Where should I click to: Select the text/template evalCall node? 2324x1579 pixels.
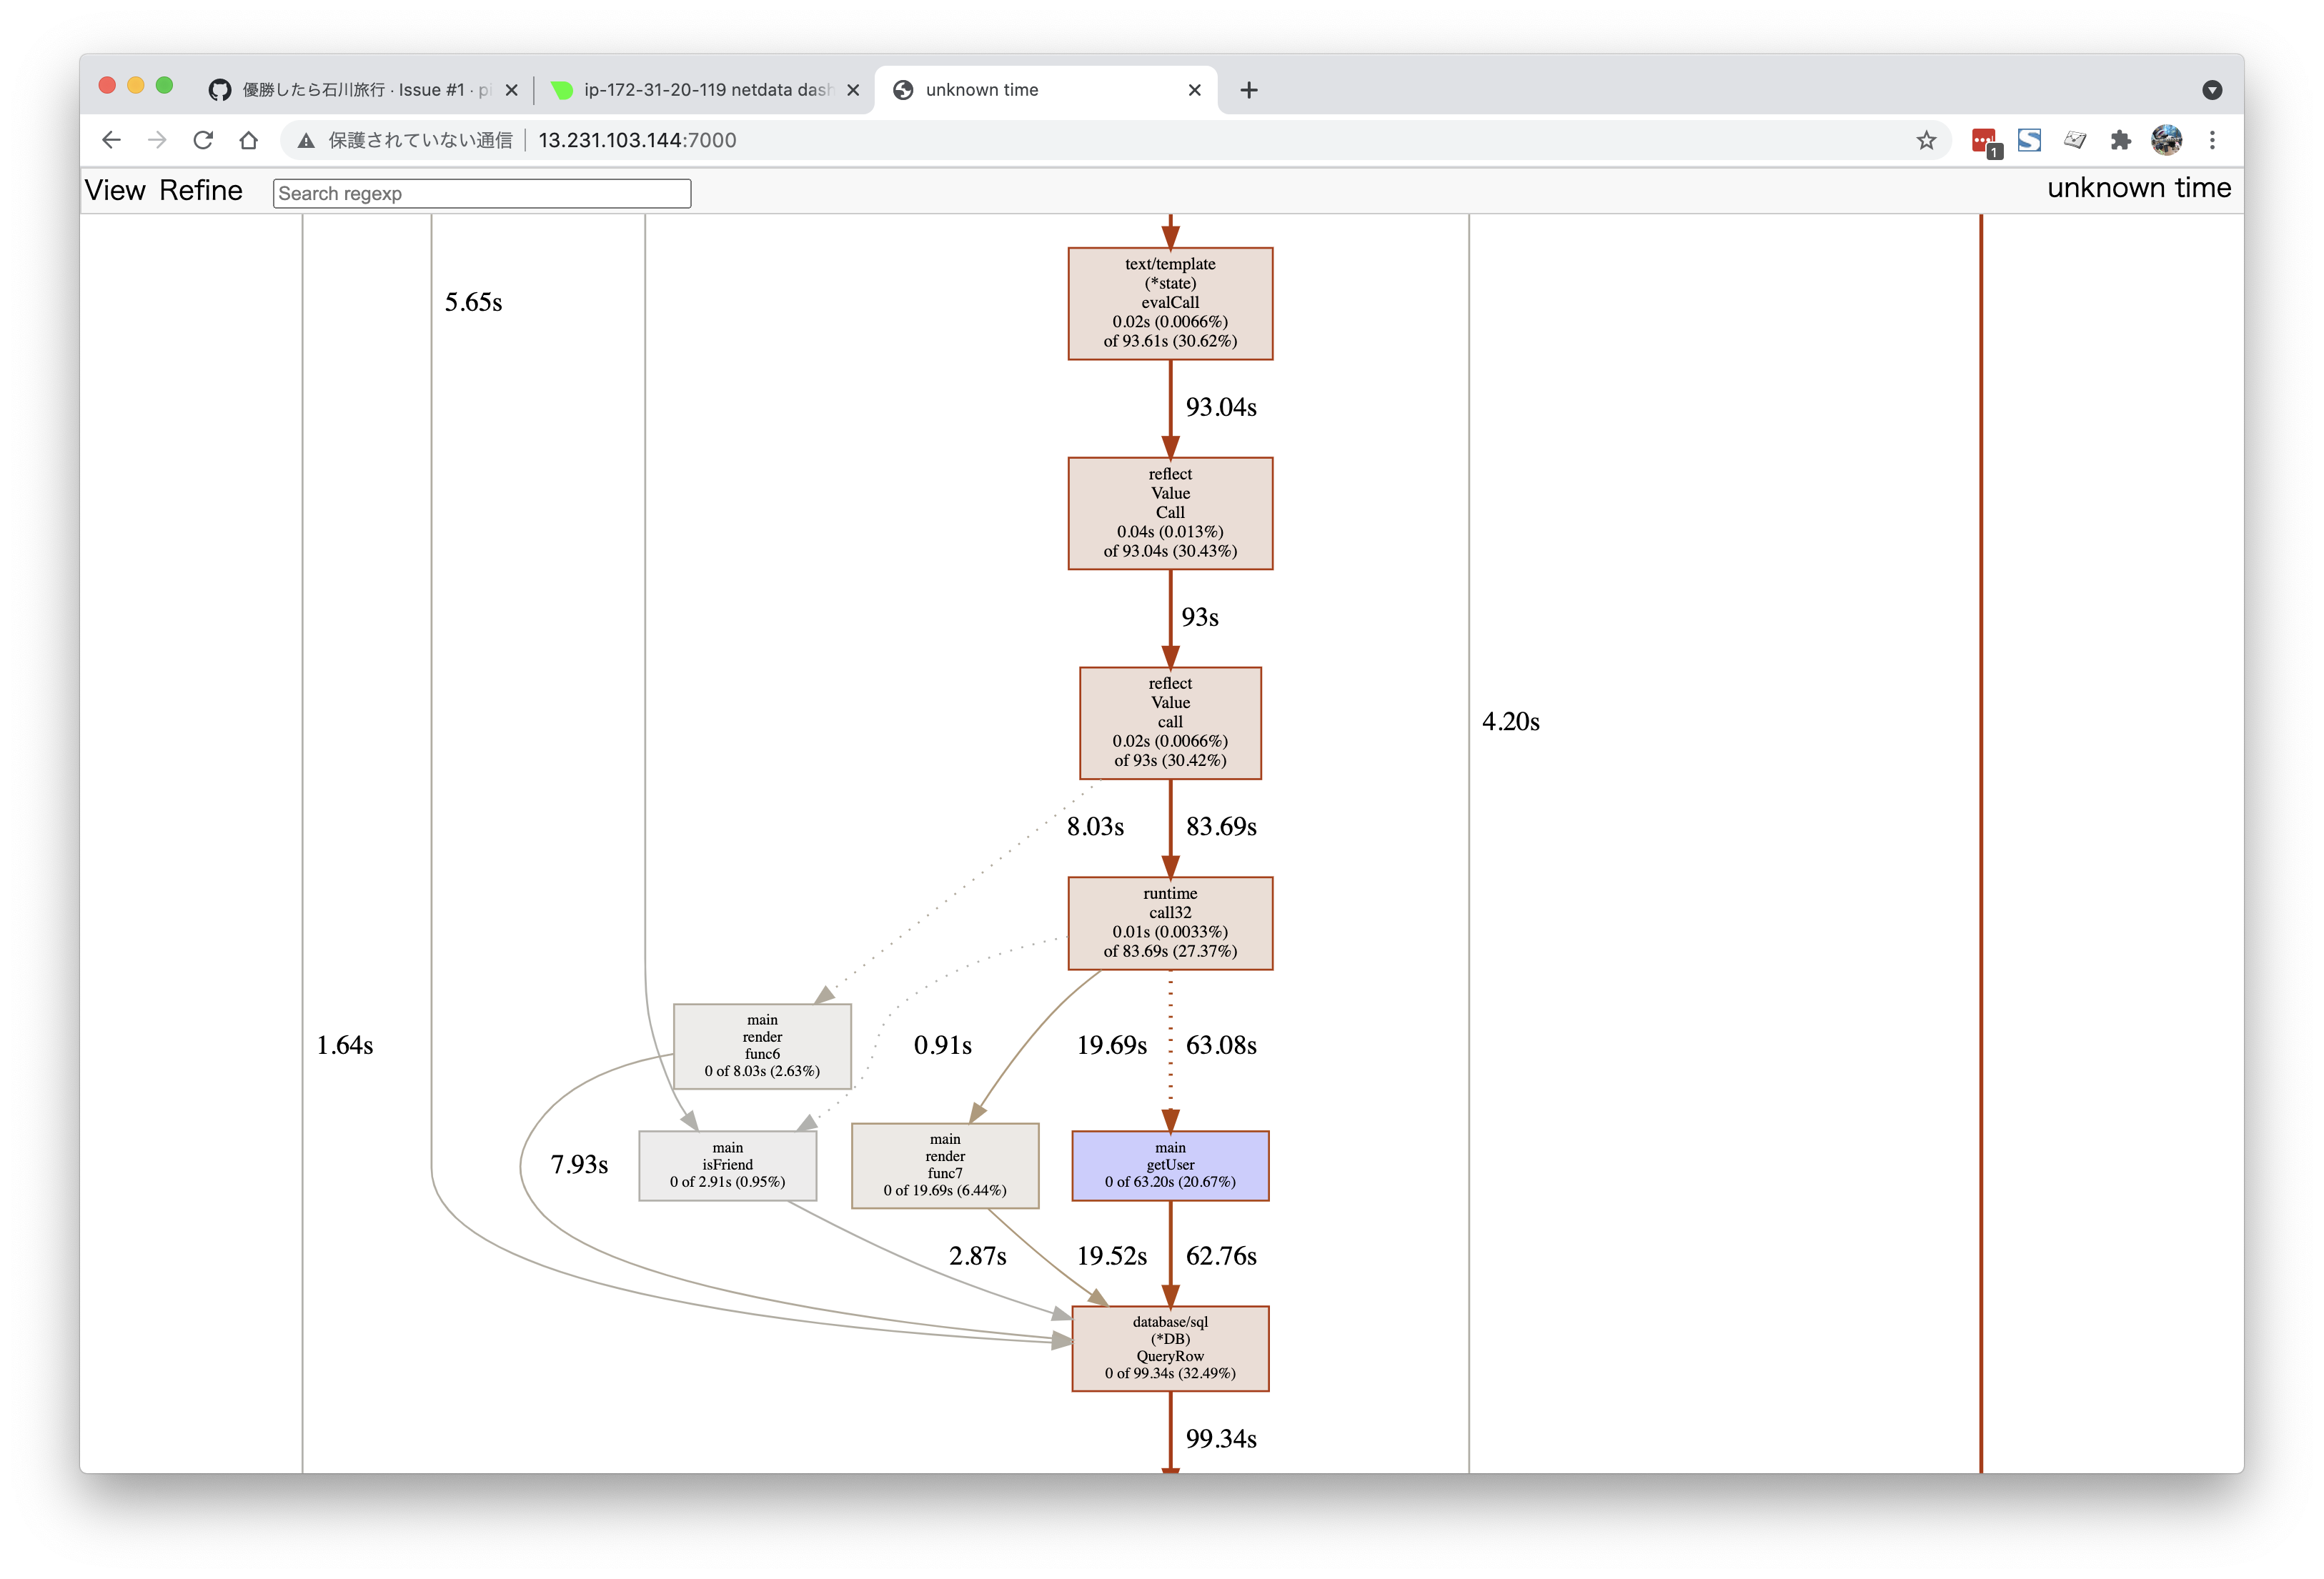1170,303
